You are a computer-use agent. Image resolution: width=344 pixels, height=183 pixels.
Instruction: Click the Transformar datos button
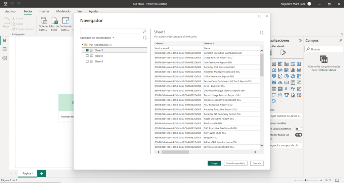click(235, 163)
